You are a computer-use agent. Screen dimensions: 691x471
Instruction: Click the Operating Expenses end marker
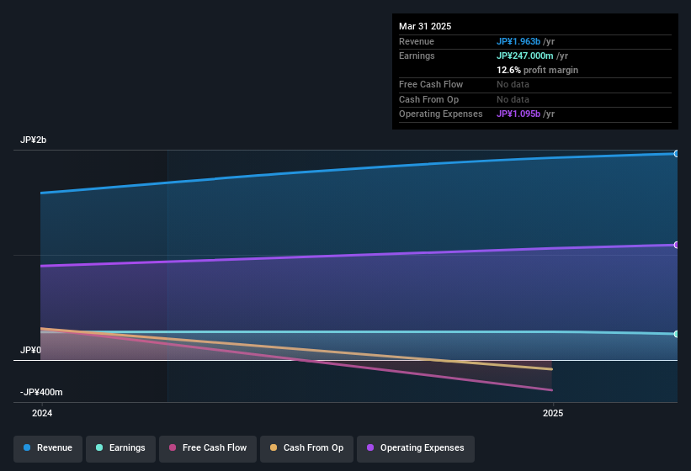click(676, 245)
